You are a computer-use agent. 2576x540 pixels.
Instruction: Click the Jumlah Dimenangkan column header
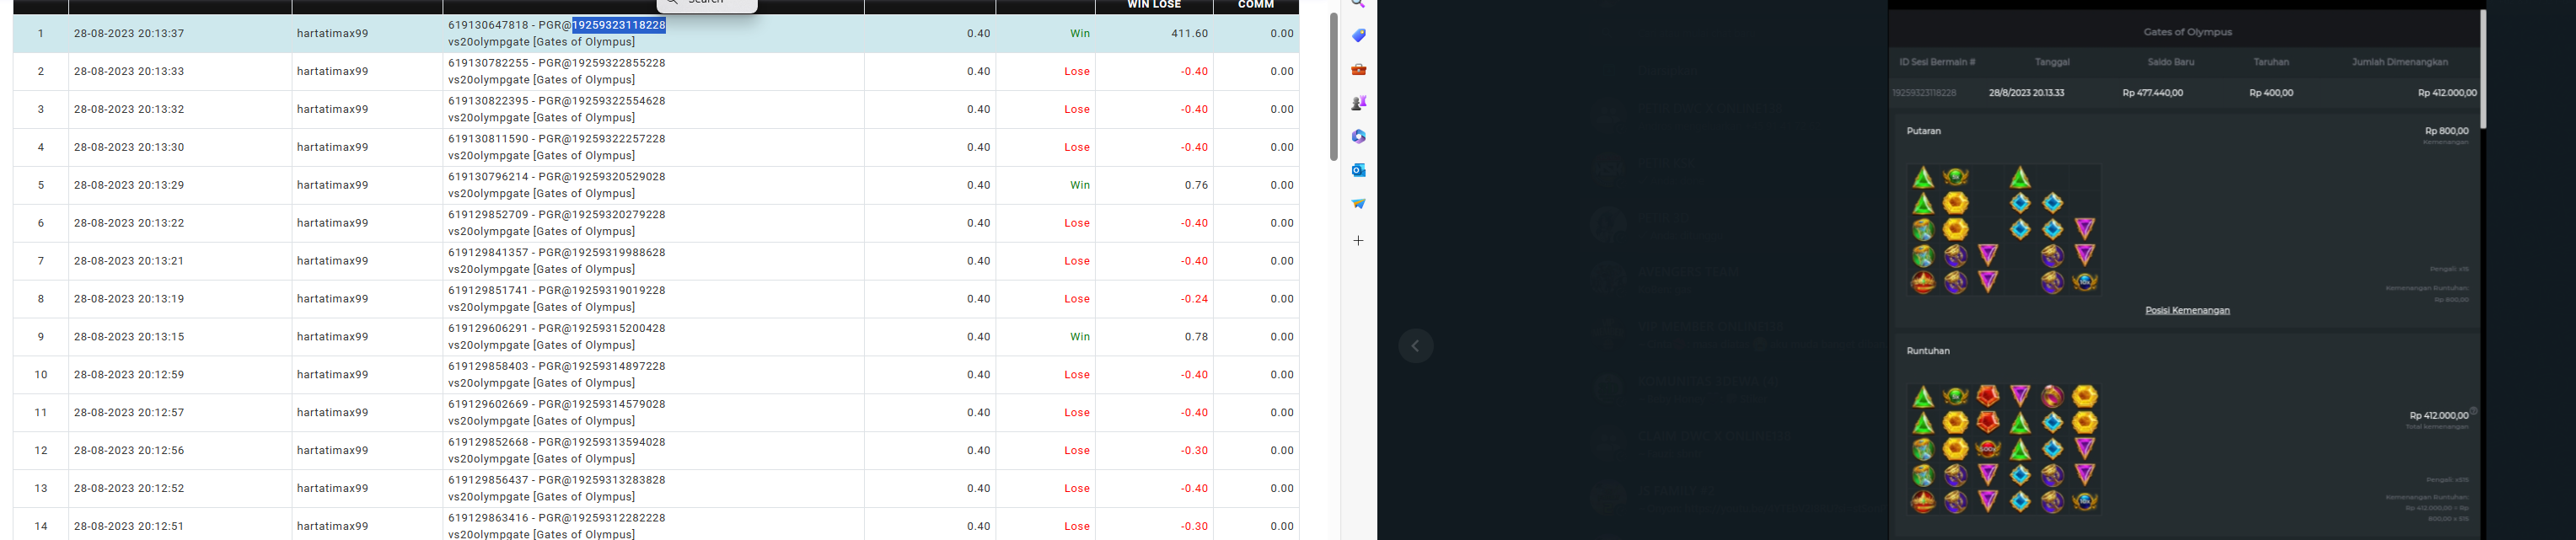click(x=2400, y=62)
